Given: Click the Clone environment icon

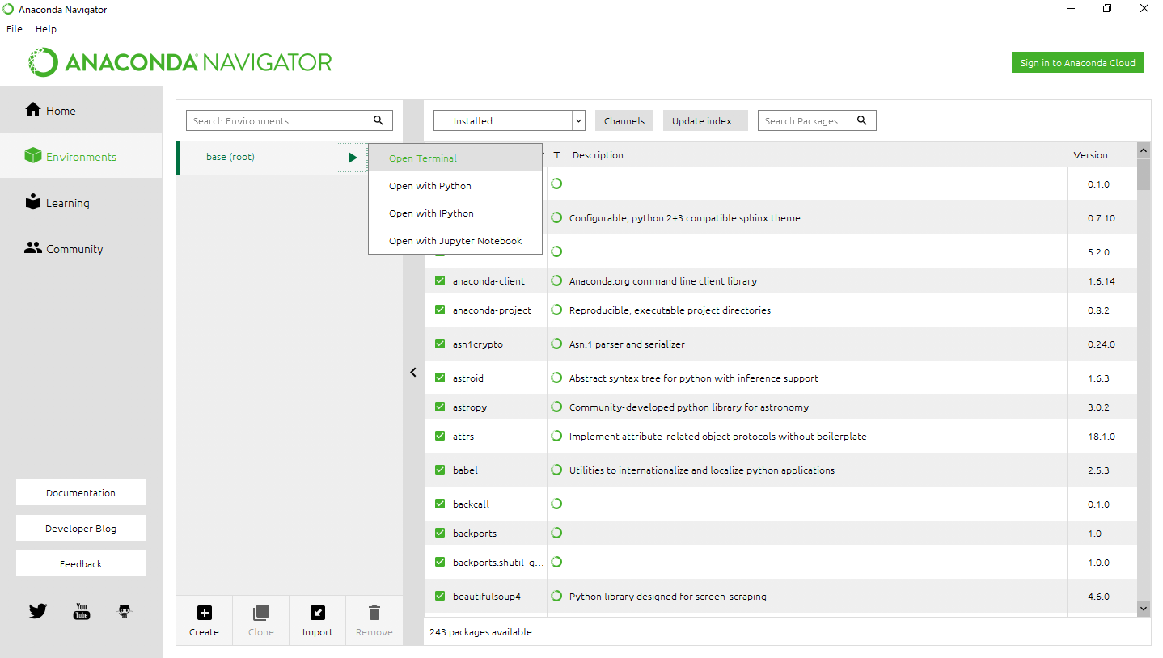Looking at the screenshot, I should point(261,613).
